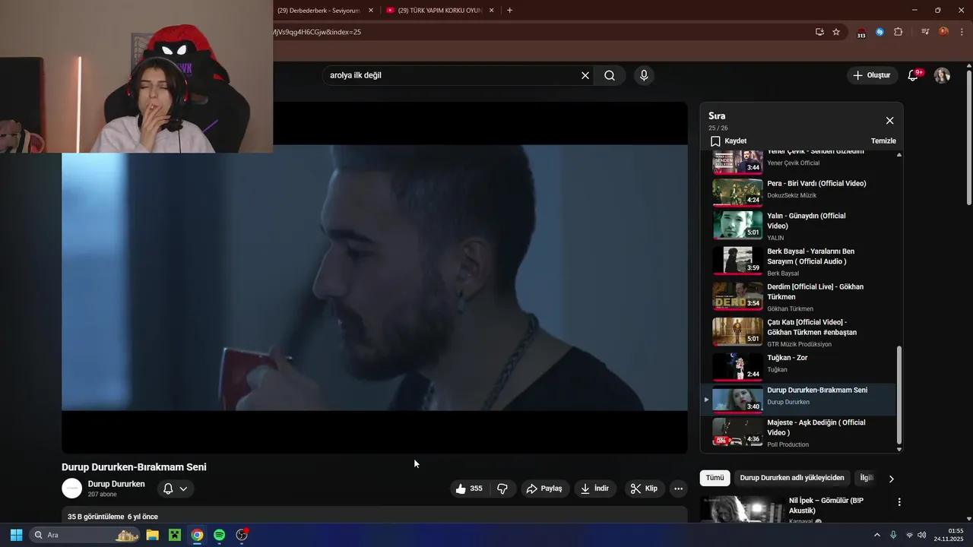Switch to Derbederberk - Seviyorum tab
This screenshot has width=973, height=547.
pyautogui.click(x=319, y=11)
